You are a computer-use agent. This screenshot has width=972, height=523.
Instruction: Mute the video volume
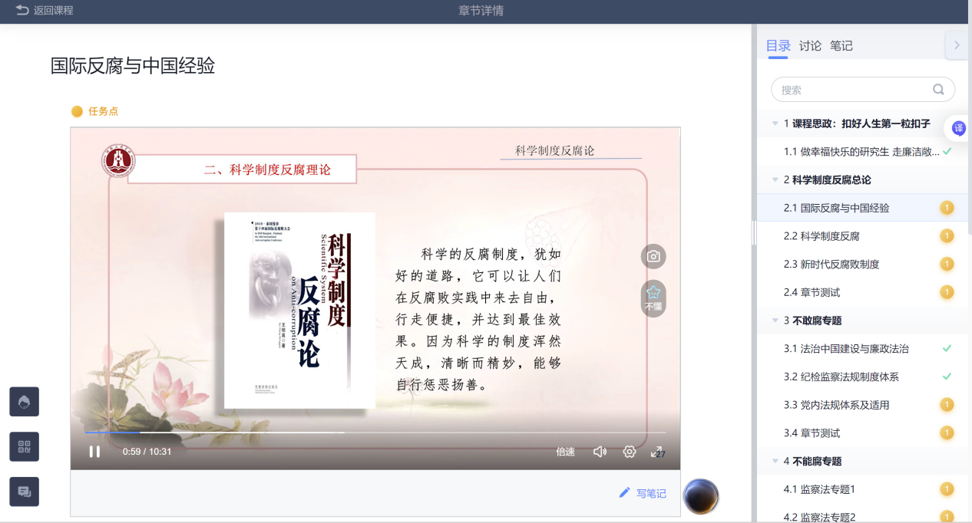[x=600, y=452]
